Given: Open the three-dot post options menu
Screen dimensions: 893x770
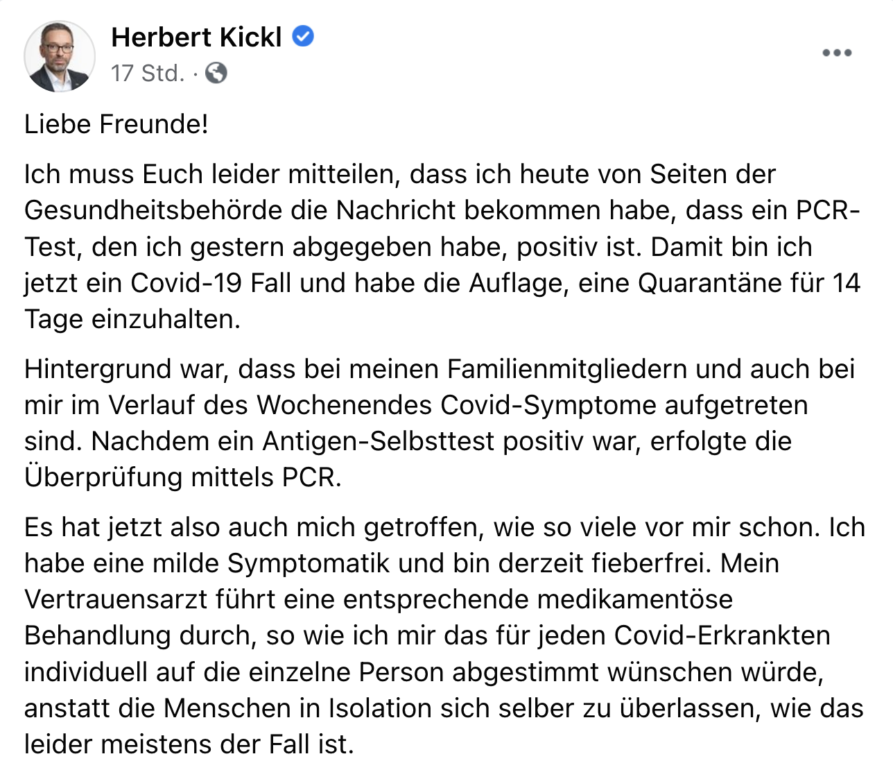Looking at the screenshot, I should pyautogui.click(x=836, y=53).
